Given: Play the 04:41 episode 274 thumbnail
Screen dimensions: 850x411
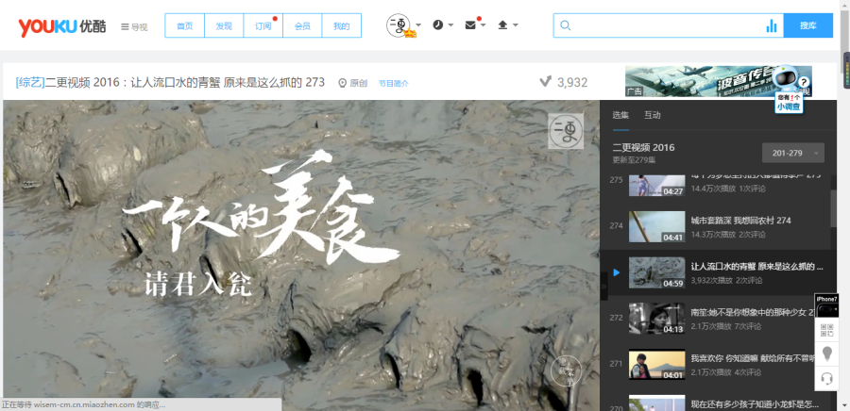Looking at the screenshot, I should [656, 226].
